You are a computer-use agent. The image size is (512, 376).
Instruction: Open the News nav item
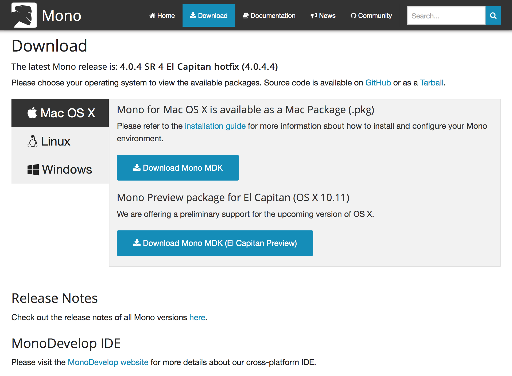(x=323, y=15)
